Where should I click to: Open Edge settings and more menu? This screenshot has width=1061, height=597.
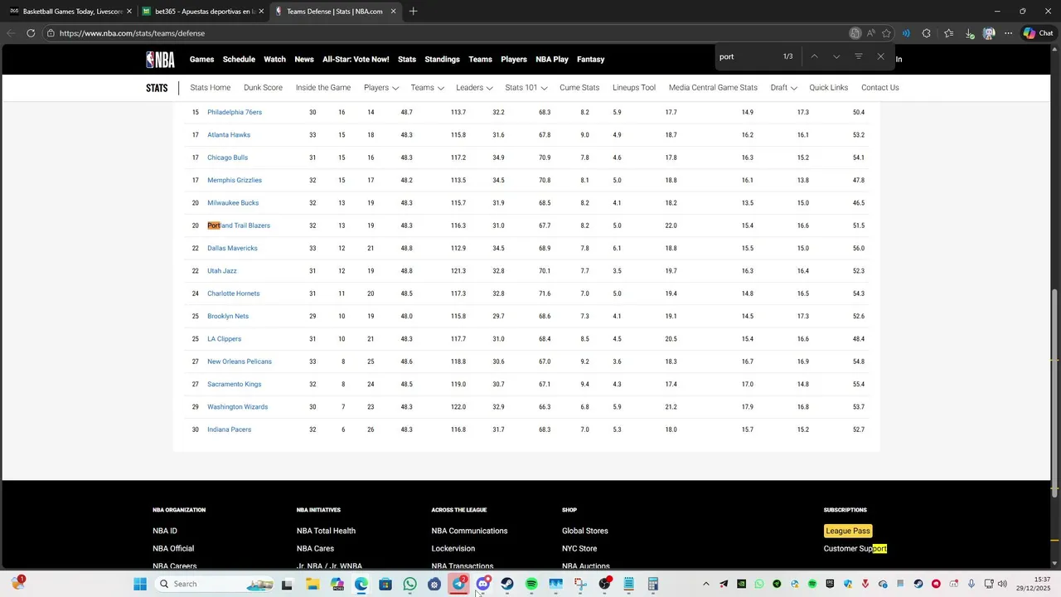(x=1008, y=33)
